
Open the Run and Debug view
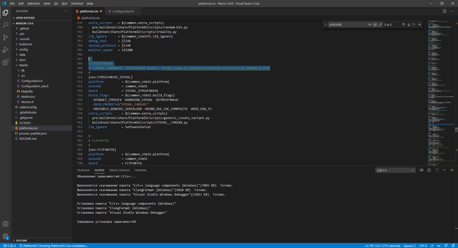(5, 50)
